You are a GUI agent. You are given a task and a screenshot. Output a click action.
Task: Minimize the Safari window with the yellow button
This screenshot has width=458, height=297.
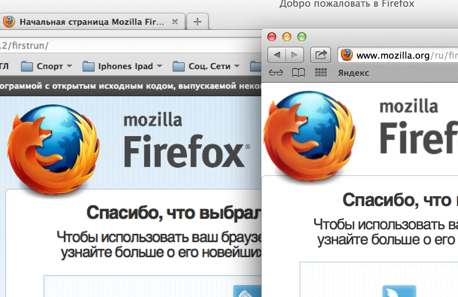(x=287, y=37)
